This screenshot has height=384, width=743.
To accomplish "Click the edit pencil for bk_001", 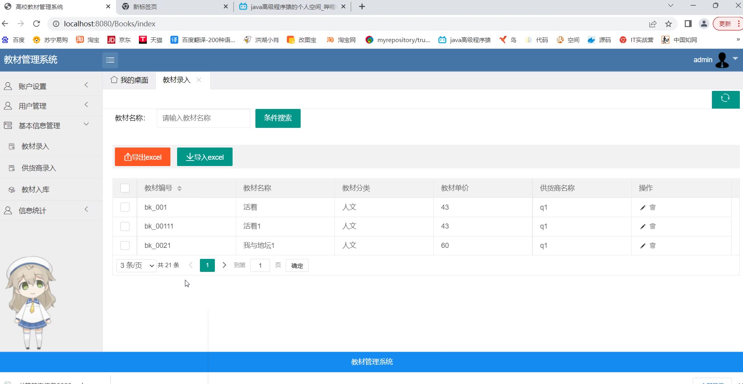I will (643, 208).
